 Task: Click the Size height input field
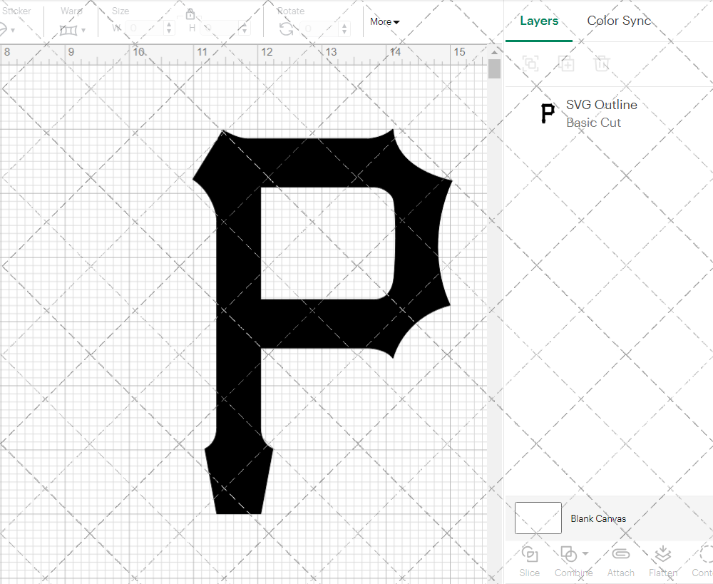coord(220,29)
